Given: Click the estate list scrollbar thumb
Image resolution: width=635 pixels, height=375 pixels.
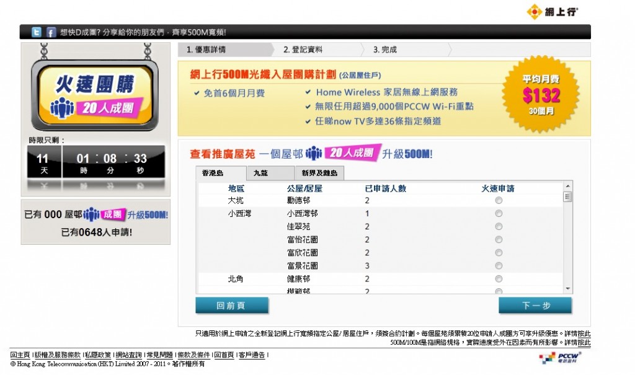Looking at the screenshot, I should [568, 196].
